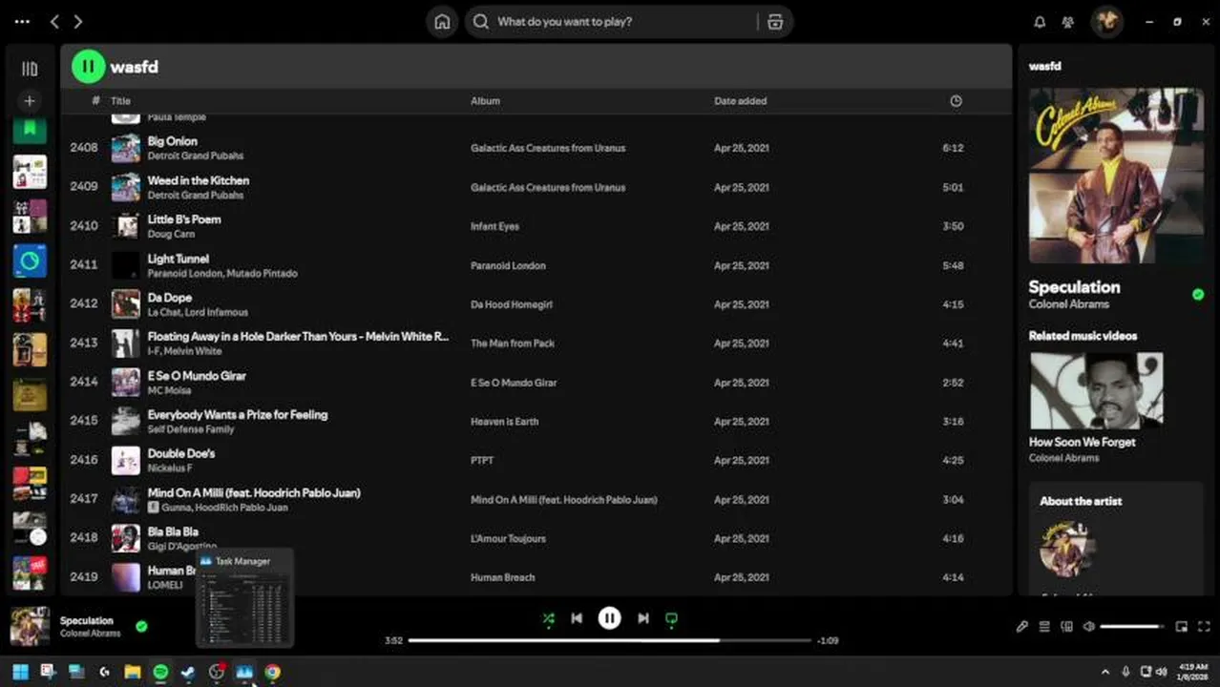Create a new playlist with plus button

click(30, 100)
